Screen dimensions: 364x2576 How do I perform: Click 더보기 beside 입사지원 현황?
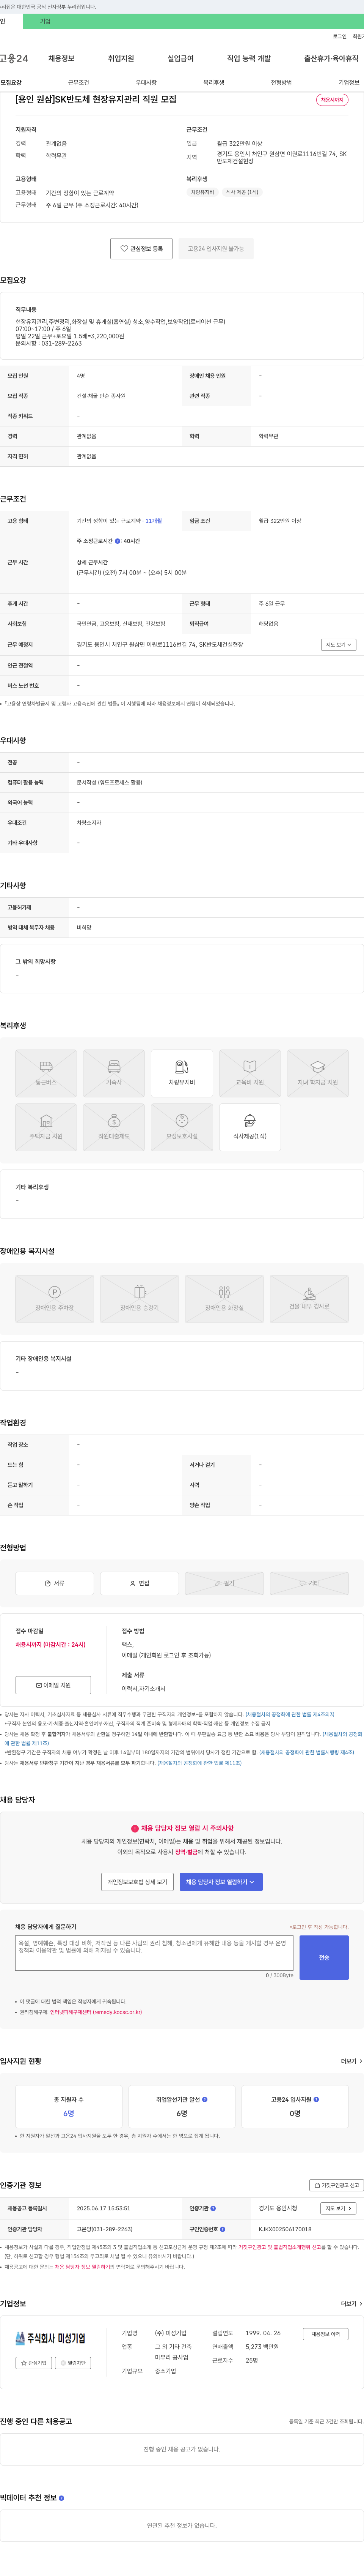pos(351,2061)
